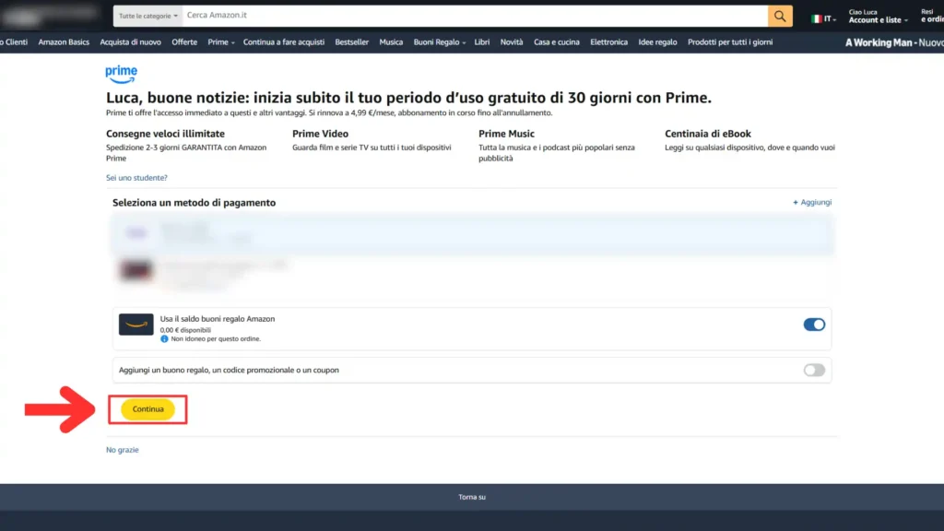The image size is (944, 531).
Task: Click the yellow Continua button
Action: [x=148, y=409]
